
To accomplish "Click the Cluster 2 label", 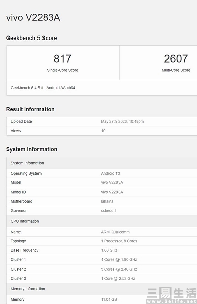I will [18, 269].
